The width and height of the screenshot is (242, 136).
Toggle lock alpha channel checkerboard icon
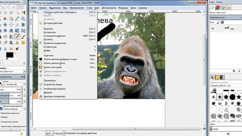click(222, 22)
